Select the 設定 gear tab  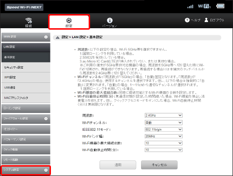point(69,22)
